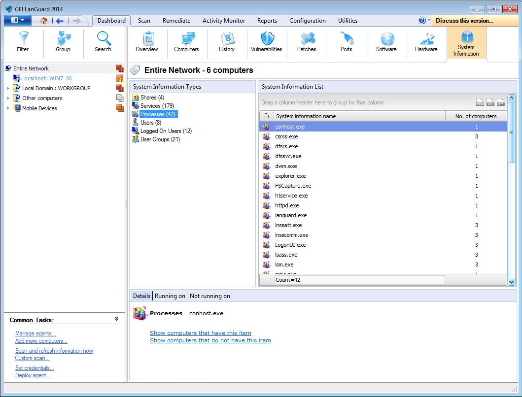Select Services (179) information type

[x=157, y=106]
